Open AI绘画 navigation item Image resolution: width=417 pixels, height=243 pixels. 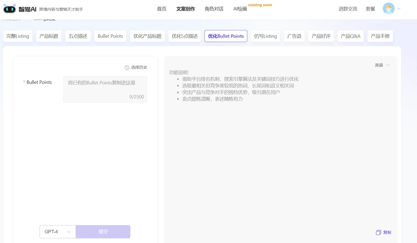(240, 9)
